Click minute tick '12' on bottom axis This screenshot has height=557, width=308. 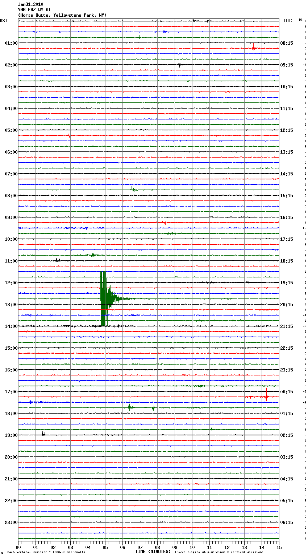click(227, 547)
